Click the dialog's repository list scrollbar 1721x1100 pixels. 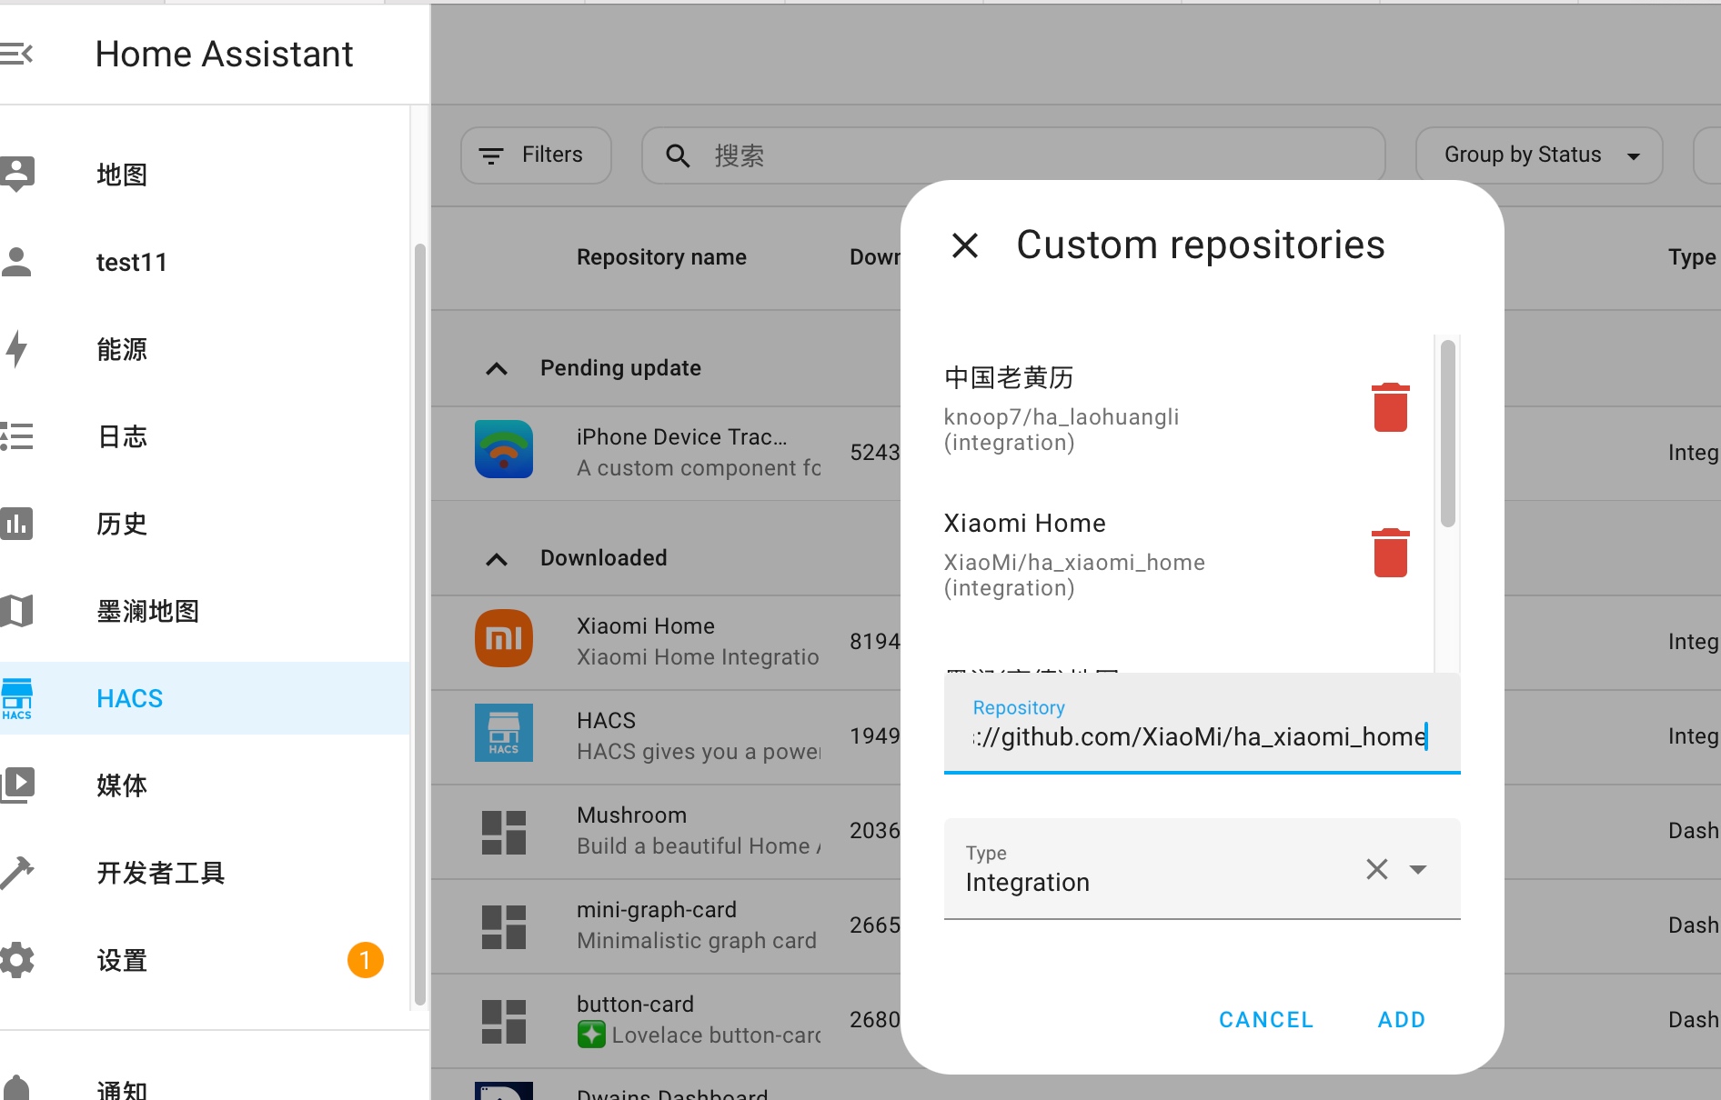pyautogui.click(x=1448, y=433)
